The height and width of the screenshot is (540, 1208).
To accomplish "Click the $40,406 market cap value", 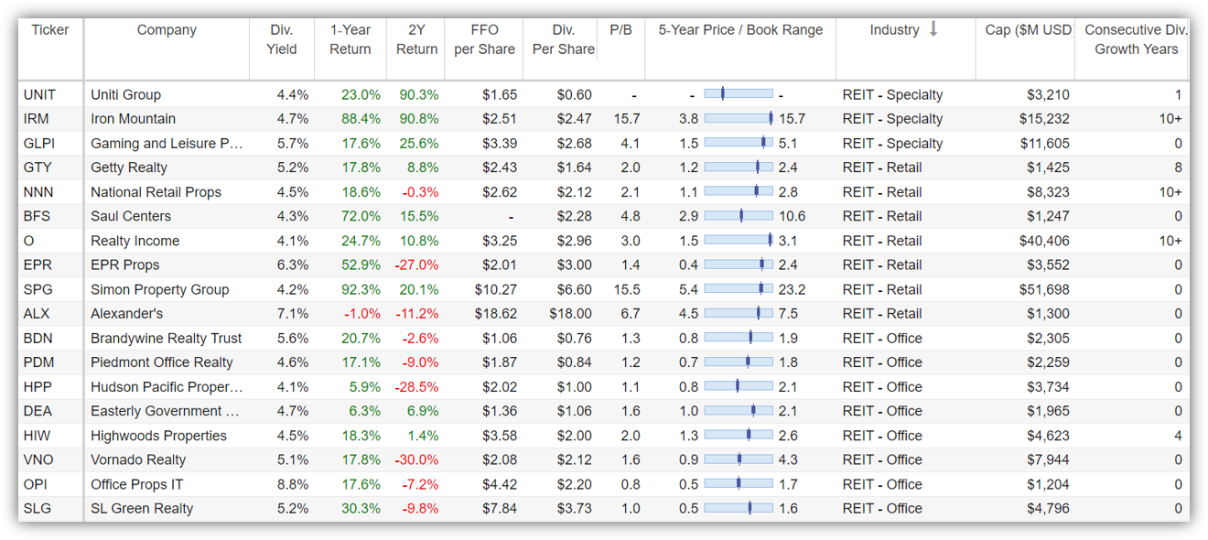I will [1044, 241].
